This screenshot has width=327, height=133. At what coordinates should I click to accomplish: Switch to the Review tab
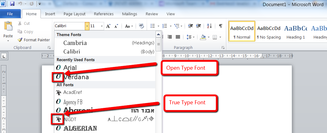click(152, 14)
